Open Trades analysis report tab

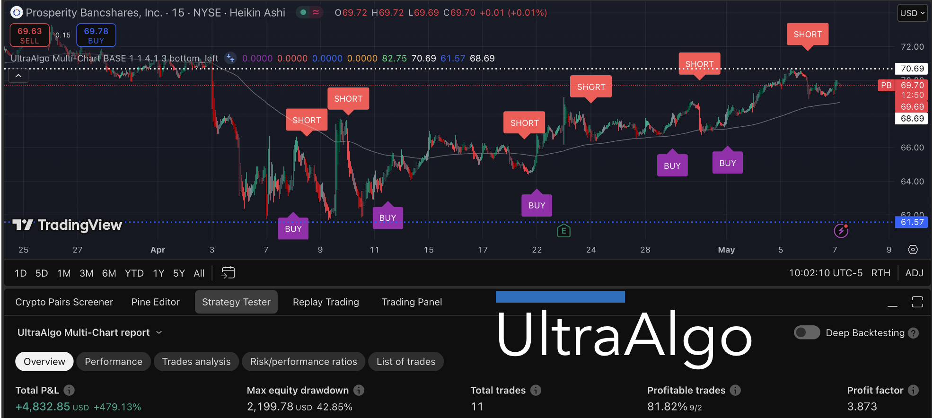point(196,362)
